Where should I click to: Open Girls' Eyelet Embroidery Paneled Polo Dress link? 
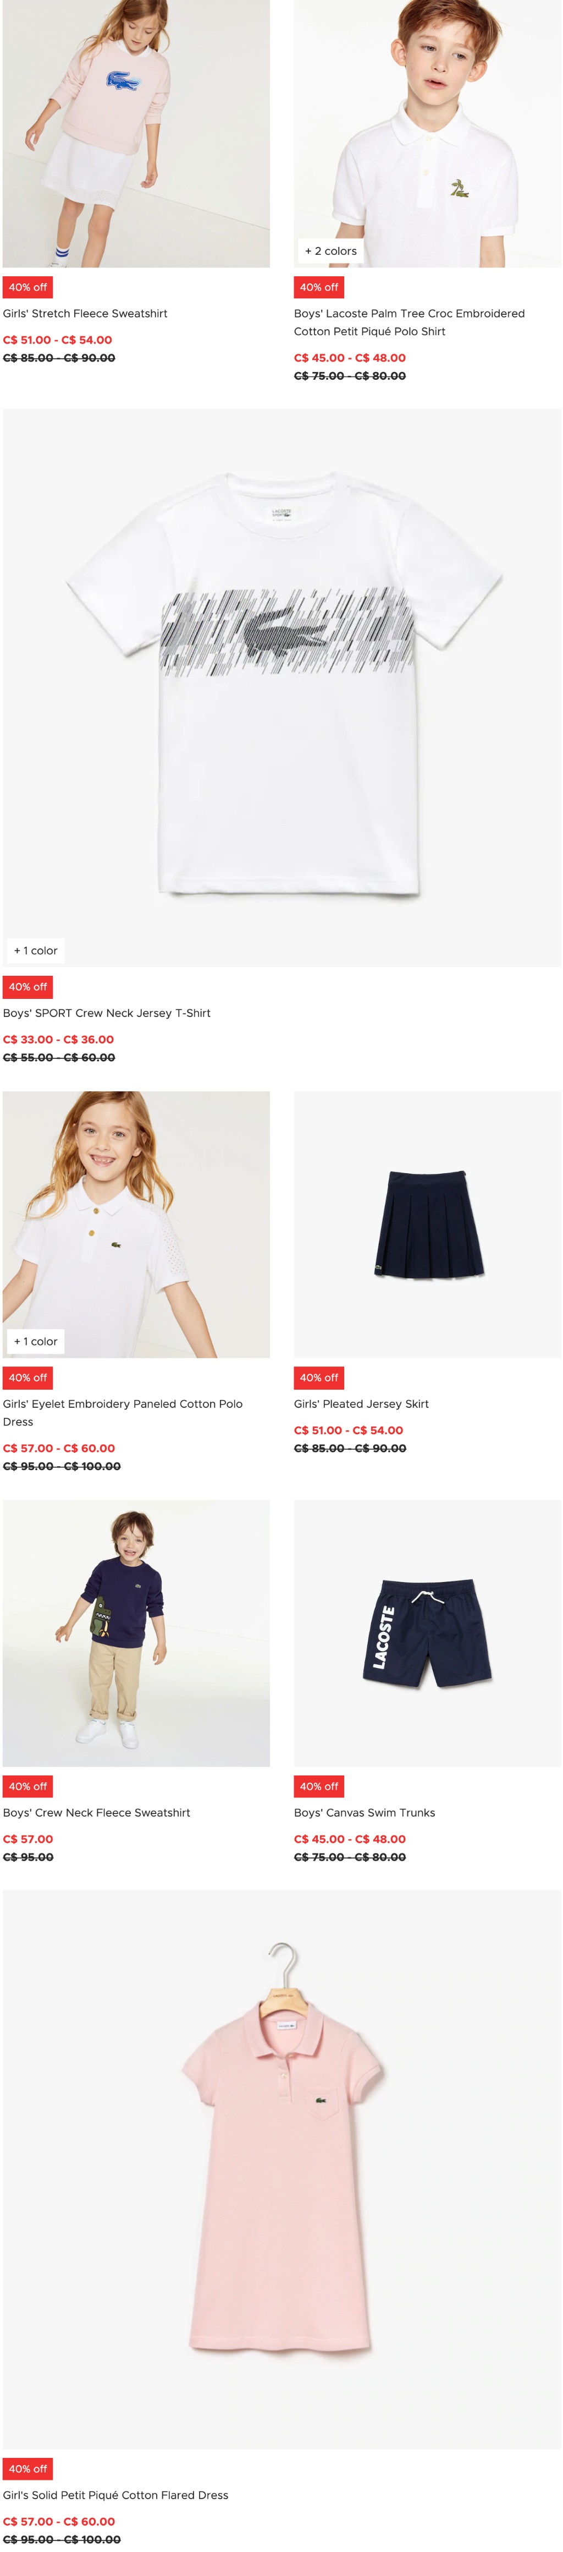(123, 1414)
